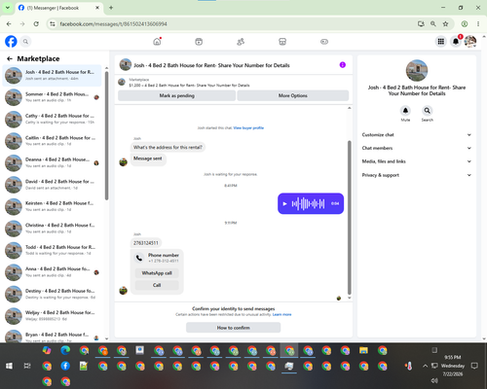Viewport: 487px width, 389px height.
Task: Open the notifications bell icon
Action: tap(456, 42)
